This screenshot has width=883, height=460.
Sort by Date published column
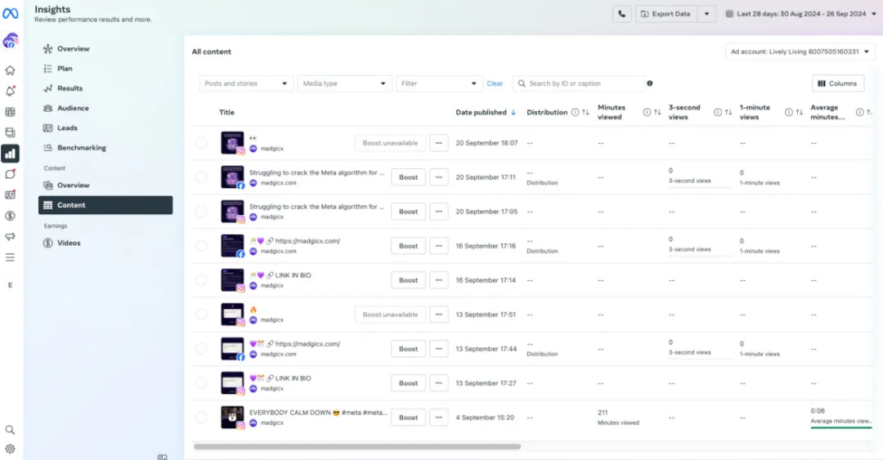click(486, 112)
